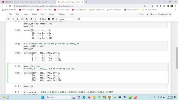Open the Data Analytics bookmark

80,10
